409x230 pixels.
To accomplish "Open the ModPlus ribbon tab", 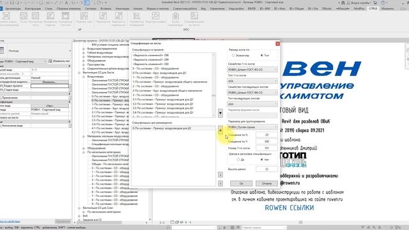I will (359, 8).
